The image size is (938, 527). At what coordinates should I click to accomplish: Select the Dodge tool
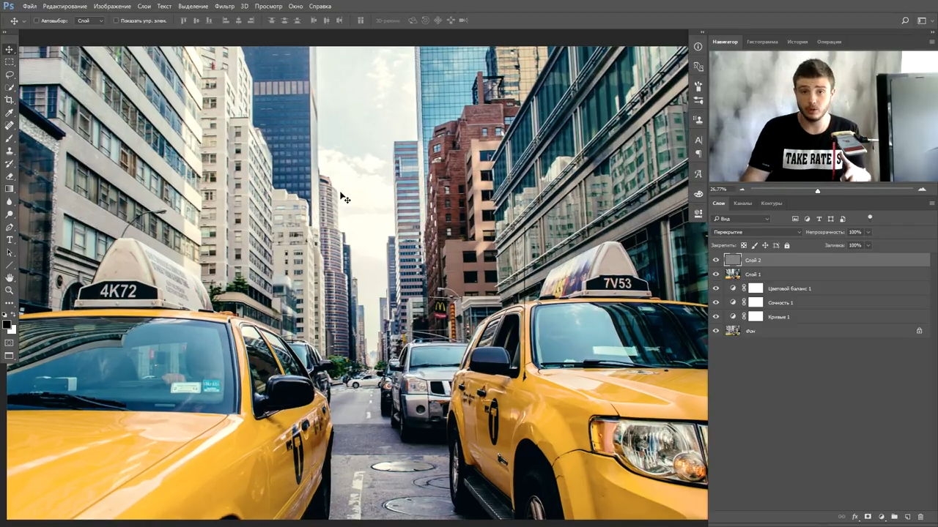click(10, 214)
